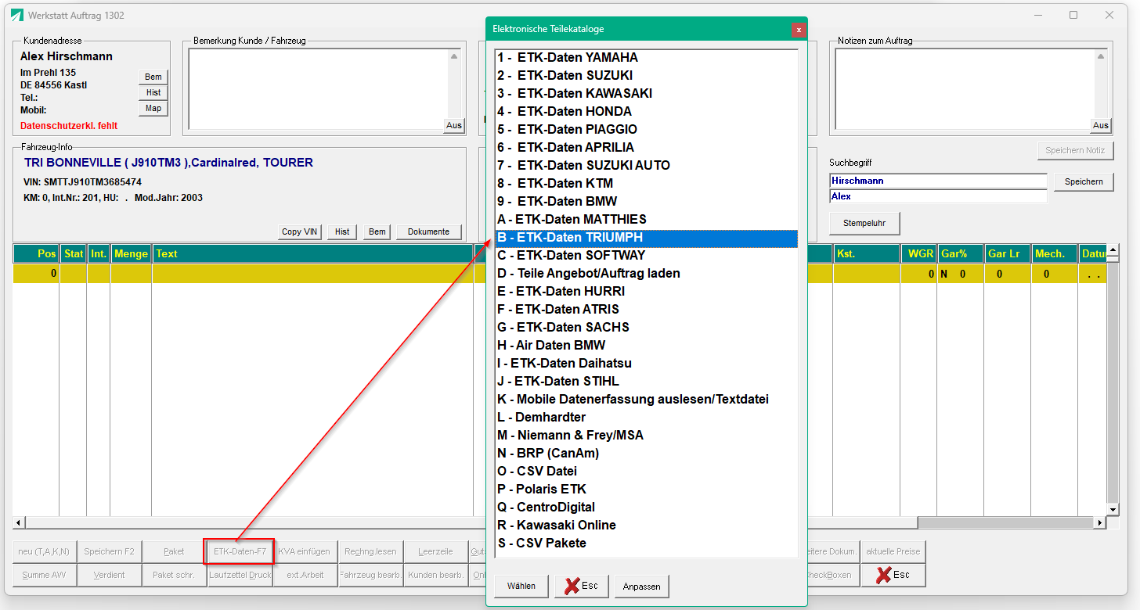Select N - BRP (CanAm) entry
This screenshot has width=1140, height=610.
pos(646,454)
